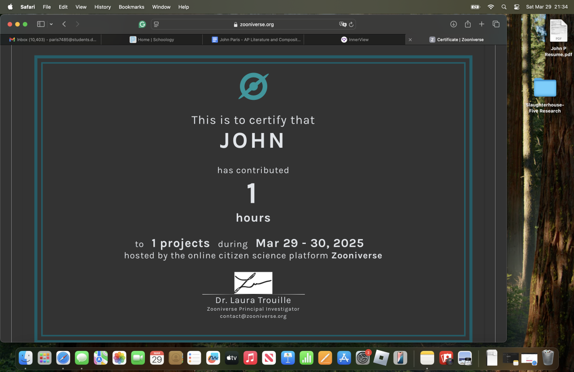Image resolution: width=574 pixels, height=372 pixels.
Task: Open Reminders from the Dock
Action: pyautogui.click(x=194, y=358)
